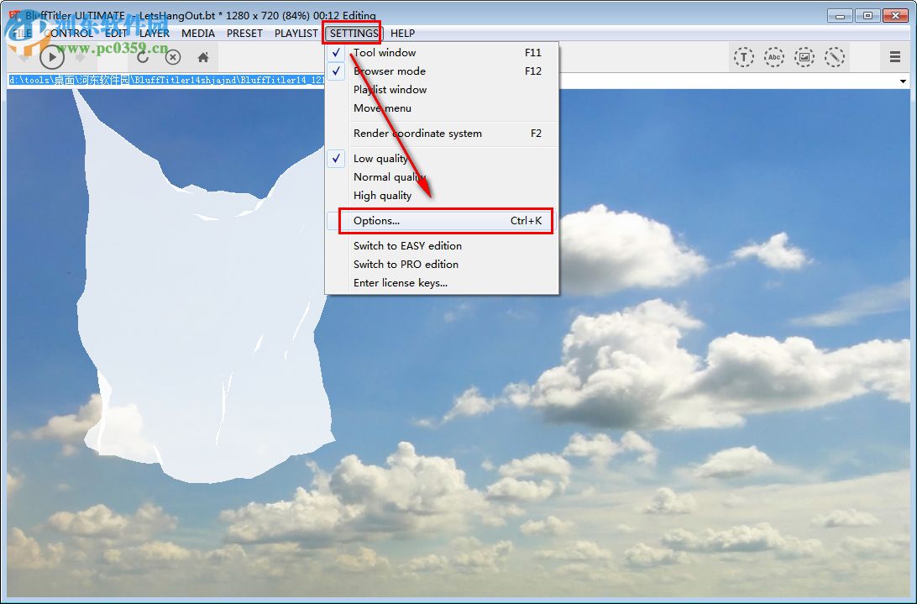Select Normal quality rendering
Screen dimensions: 917x604
point(442,177)
